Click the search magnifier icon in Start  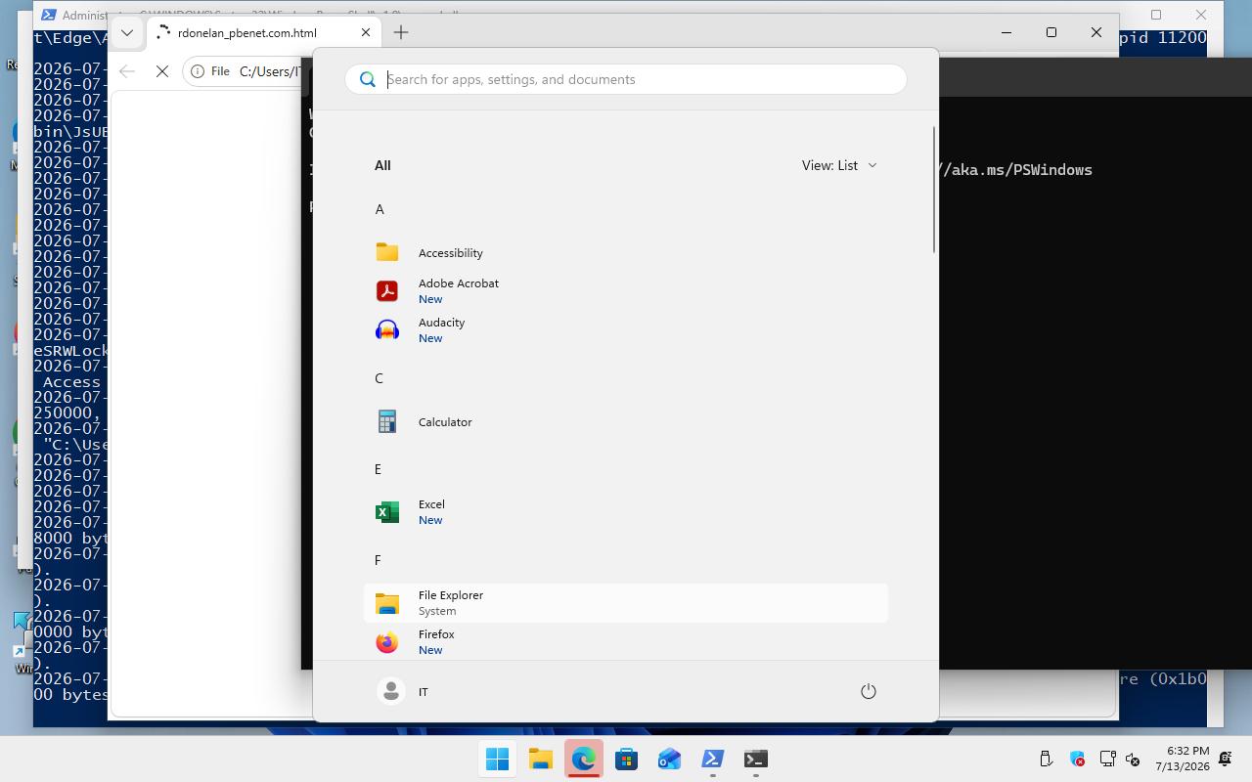[368, 79]
